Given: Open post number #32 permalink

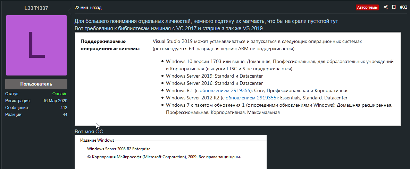Looking at the screenshot, I should pyautogui.click(x=403, y=7).
